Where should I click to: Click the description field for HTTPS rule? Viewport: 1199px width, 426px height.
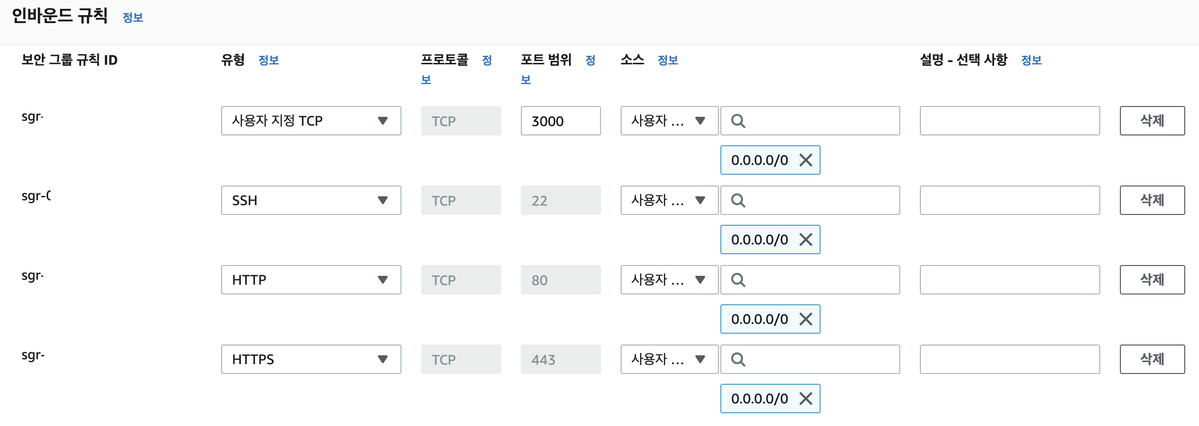point(1010,359)
